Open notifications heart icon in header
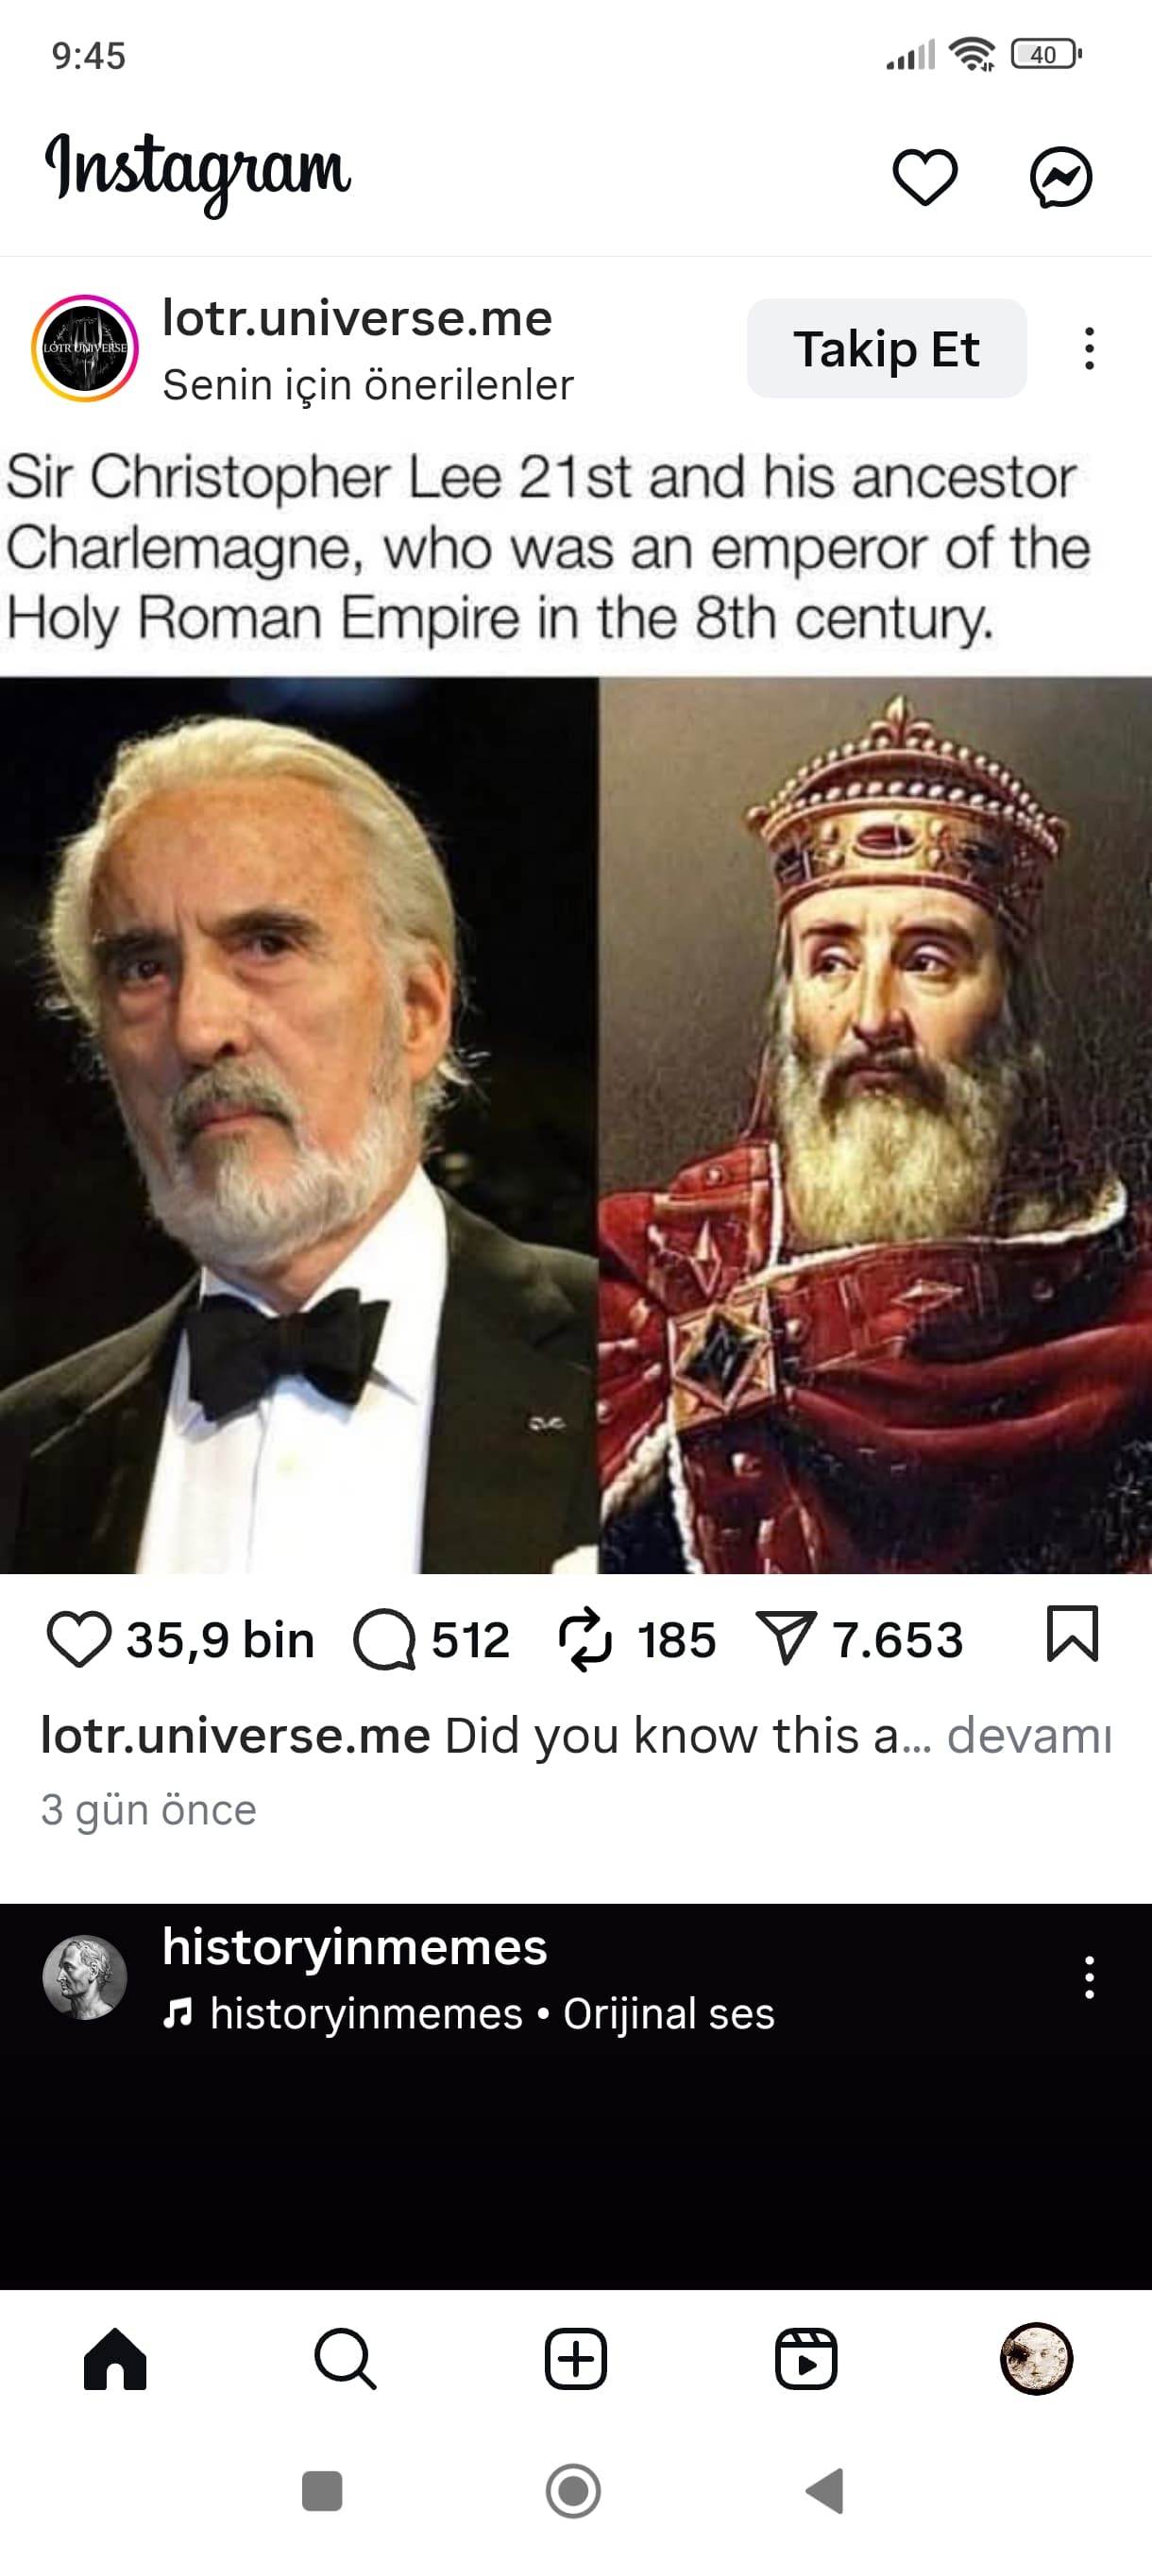 click(x=924, y=177)
